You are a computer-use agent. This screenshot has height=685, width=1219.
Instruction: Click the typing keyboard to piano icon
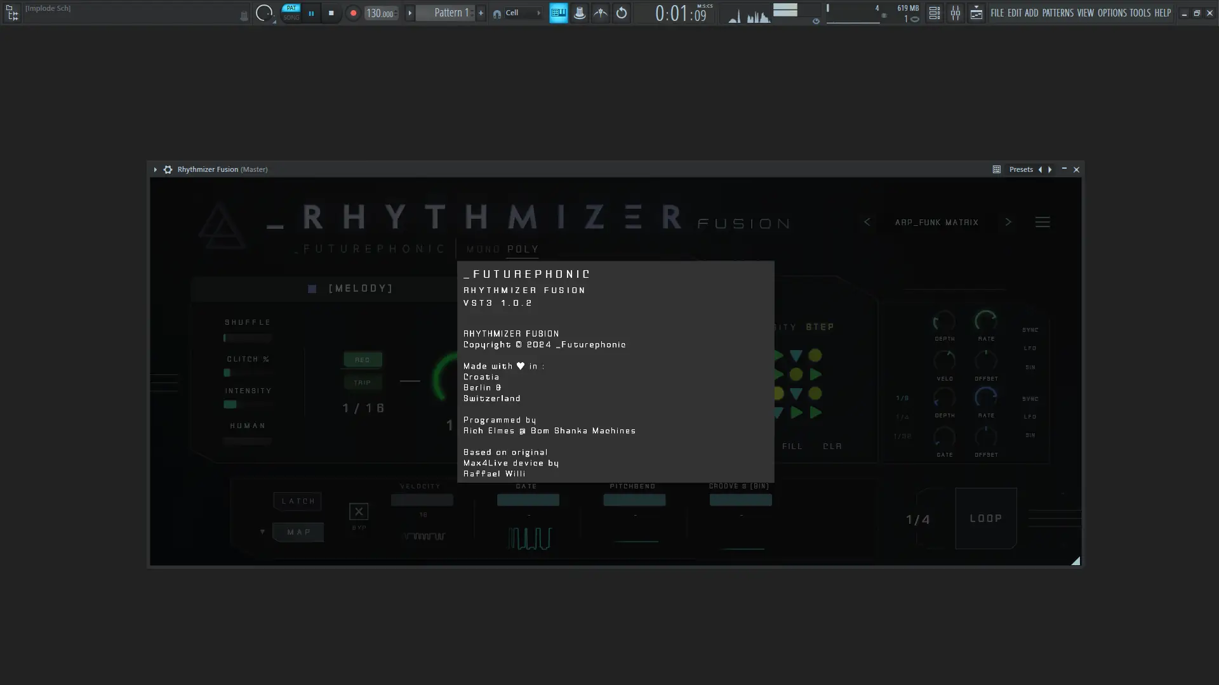click(558, 13)
